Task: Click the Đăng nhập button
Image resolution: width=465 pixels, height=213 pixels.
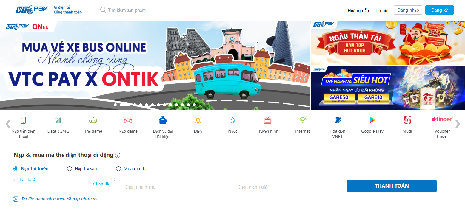Action: coord(408,10)
